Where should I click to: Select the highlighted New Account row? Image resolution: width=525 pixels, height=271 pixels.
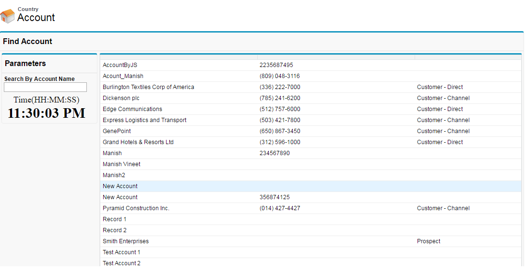[310, 186]
